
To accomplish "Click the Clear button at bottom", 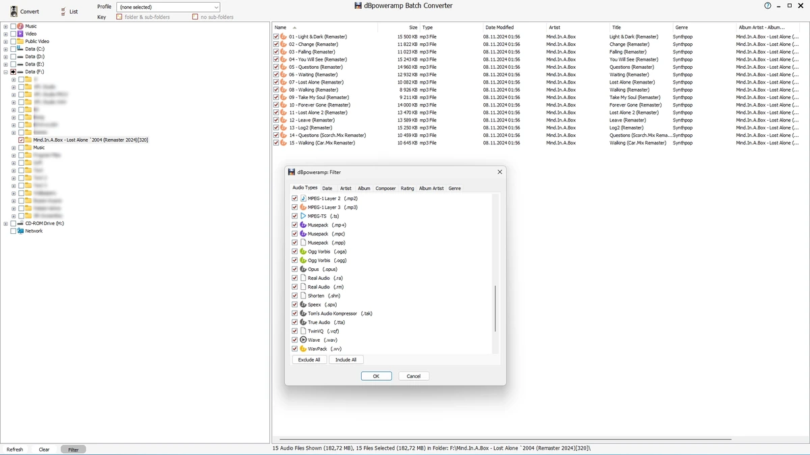I will tap(44, 449).
